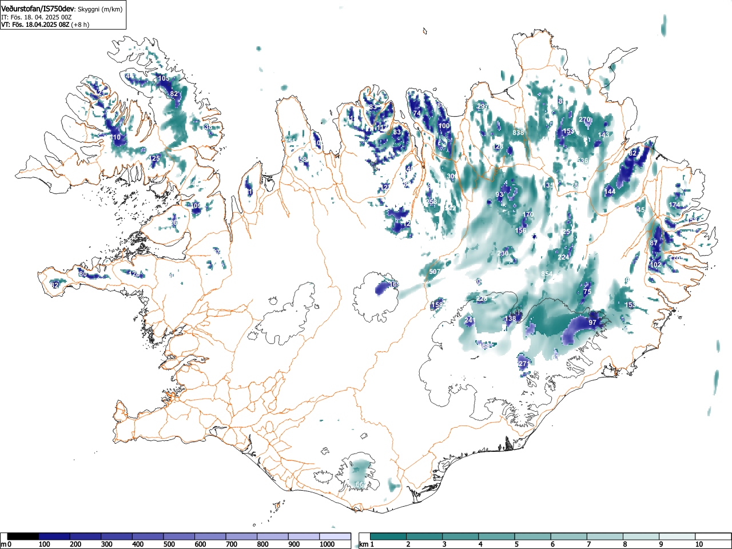Click the '270' visibility value in the northeast
Image resolution: width=732 pixels, height=549 pixels.
(x=584, y=120)
